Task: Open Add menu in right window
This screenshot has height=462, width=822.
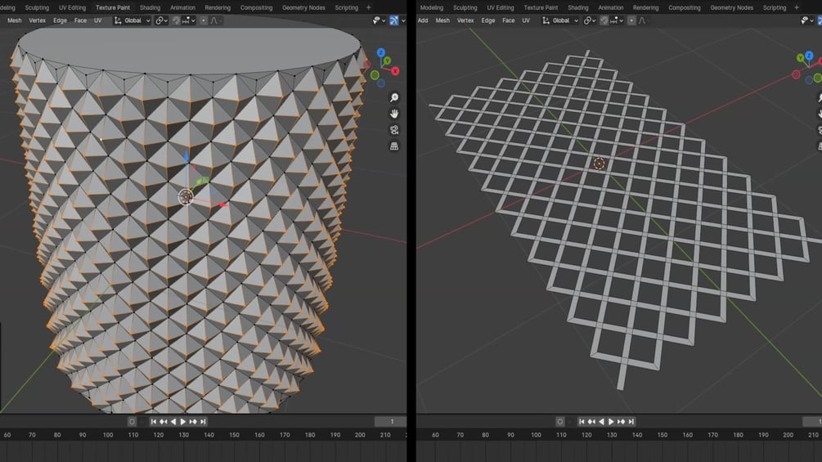Action: pyautogui.click(x=423, y=20)
